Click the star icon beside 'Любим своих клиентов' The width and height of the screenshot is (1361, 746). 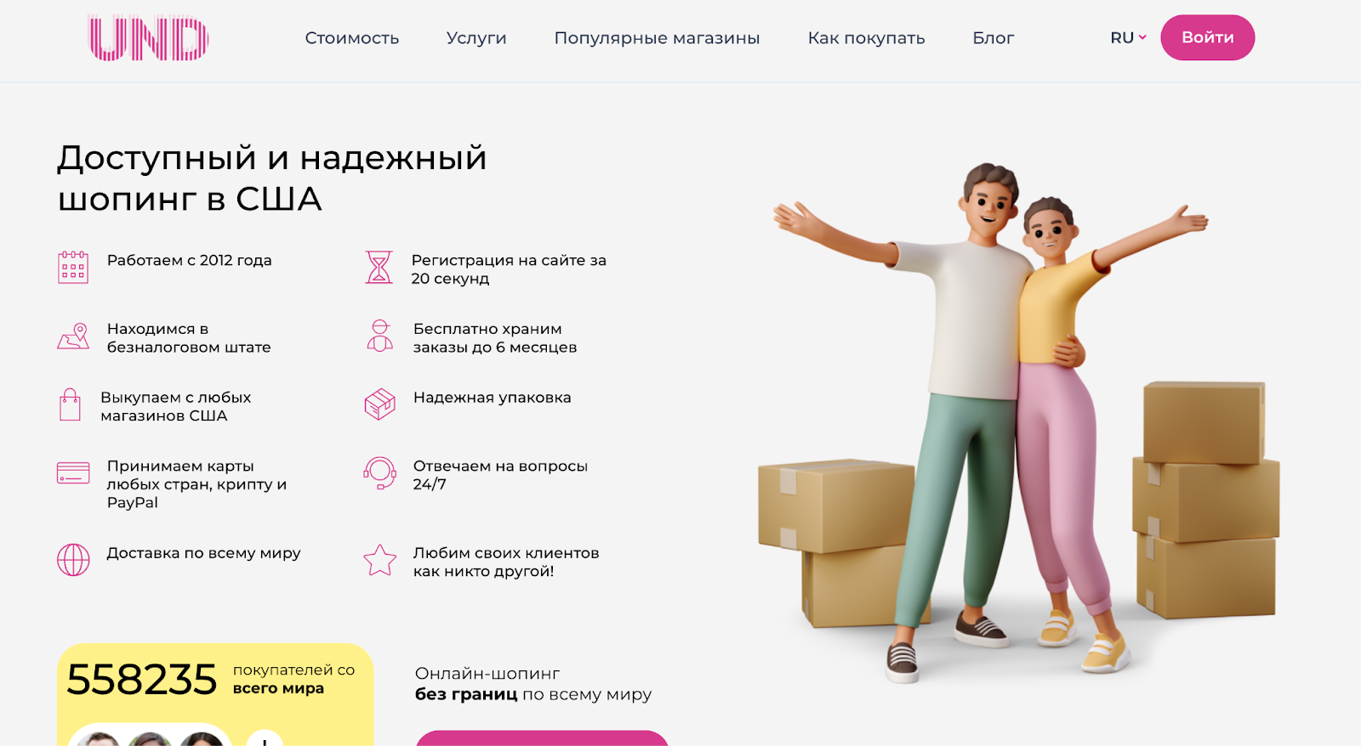pos(379,560)
